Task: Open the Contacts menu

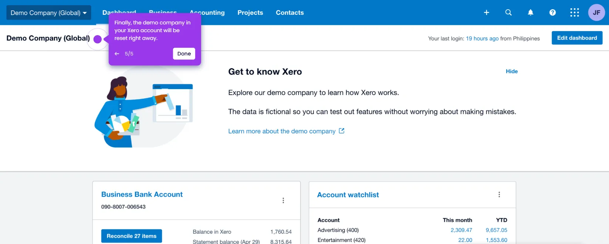Action: click(x=290, y=13)
